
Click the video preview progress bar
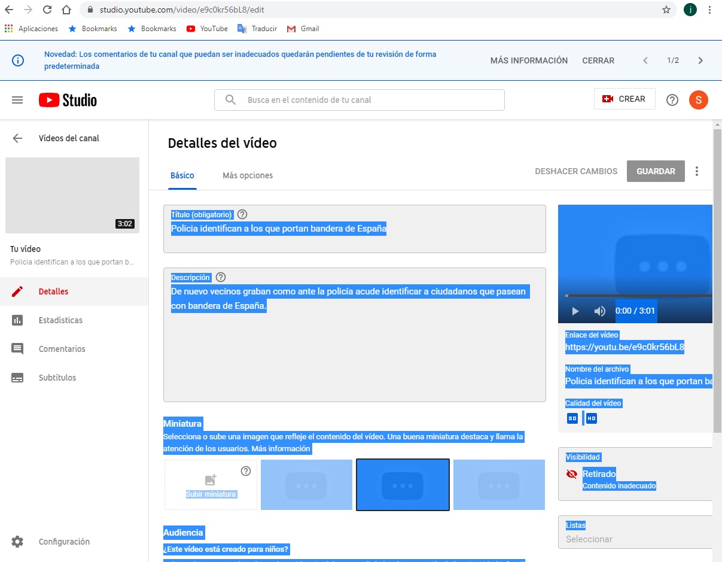[x=638, y=296]
